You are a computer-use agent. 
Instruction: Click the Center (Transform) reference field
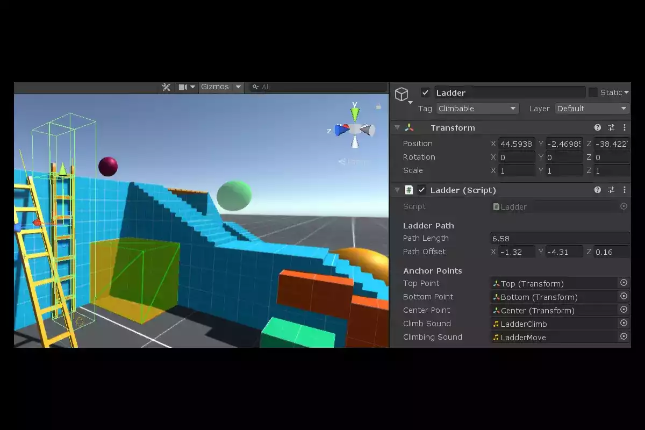point(554,310)
